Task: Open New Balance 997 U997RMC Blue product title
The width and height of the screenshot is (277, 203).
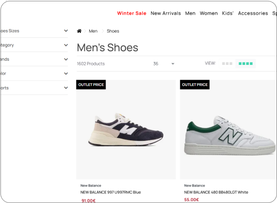Action: 111,192
